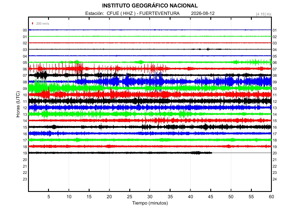Click the blue hour-00 seismic trace
This screenshot has height=220, width=293.
point(150,30)
